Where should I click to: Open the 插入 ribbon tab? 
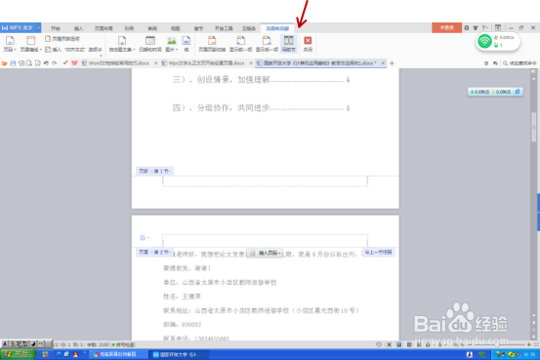[78, 28]
